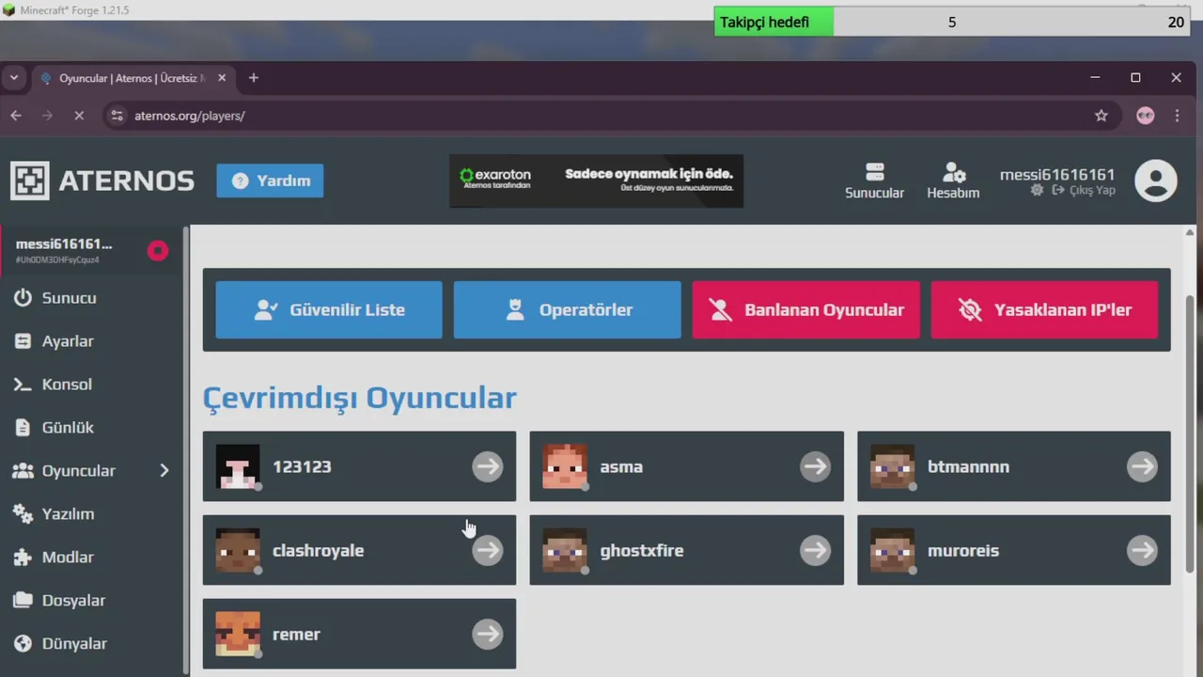Open Oyuncular players in sidebar
Screen dimensions: 1203x677
[x=78, y=471]
